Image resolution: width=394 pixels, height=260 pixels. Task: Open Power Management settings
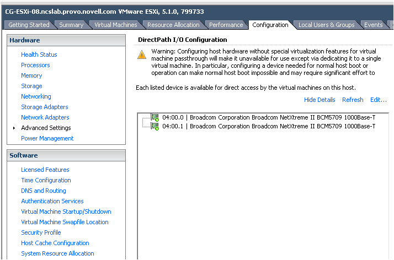coord(47,138)
